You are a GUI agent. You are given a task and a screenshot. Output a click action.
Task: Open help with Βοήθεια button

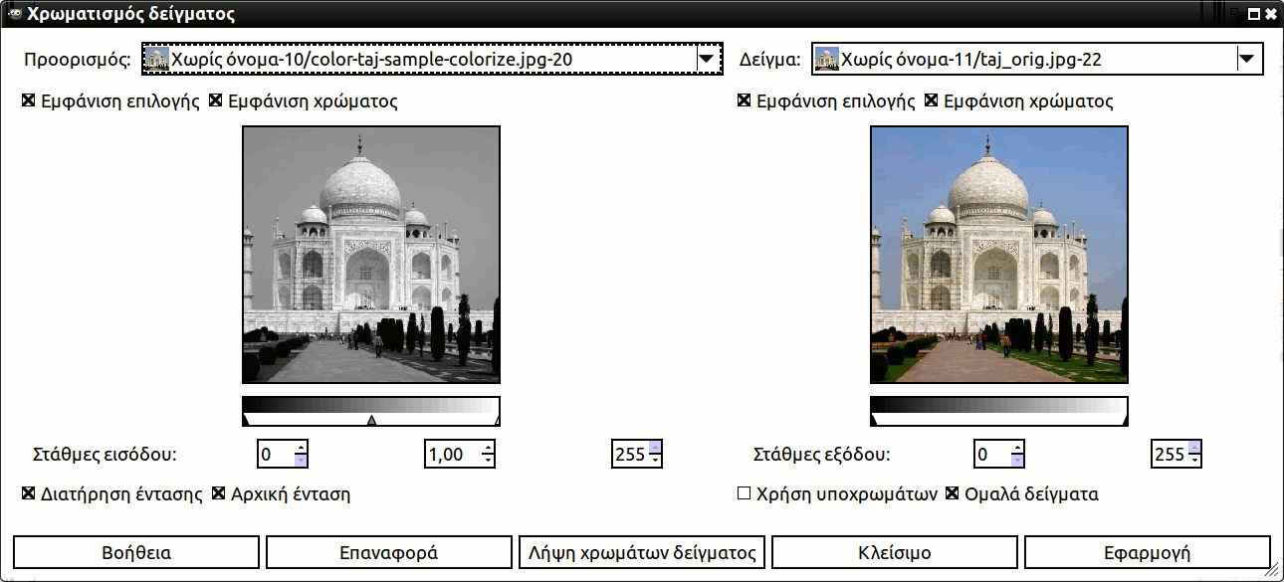(136, 552)
